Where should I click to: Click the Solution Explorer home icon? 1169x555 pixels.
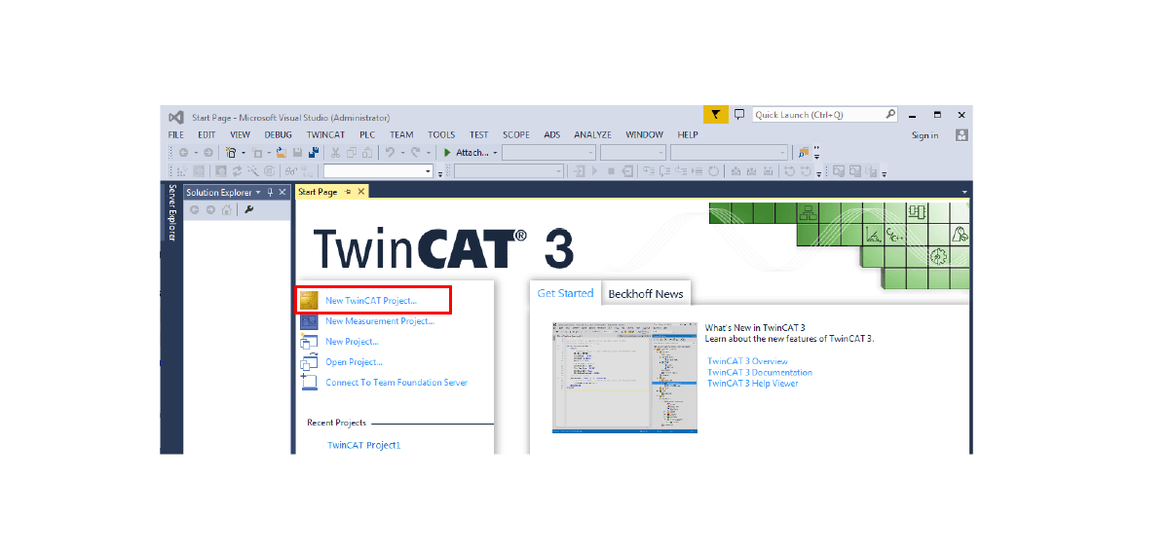[226, 209]
